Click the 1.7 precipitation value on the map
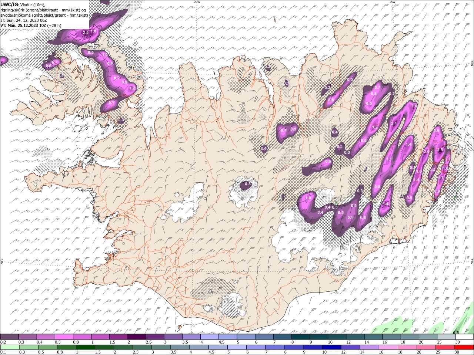 point(441,178)
